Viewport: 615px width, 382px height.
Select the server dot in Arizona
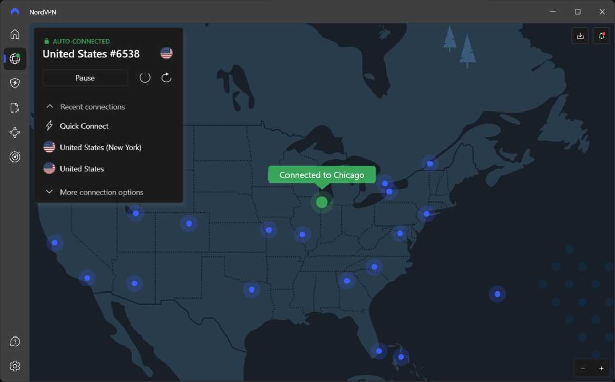tap(134, 283)
